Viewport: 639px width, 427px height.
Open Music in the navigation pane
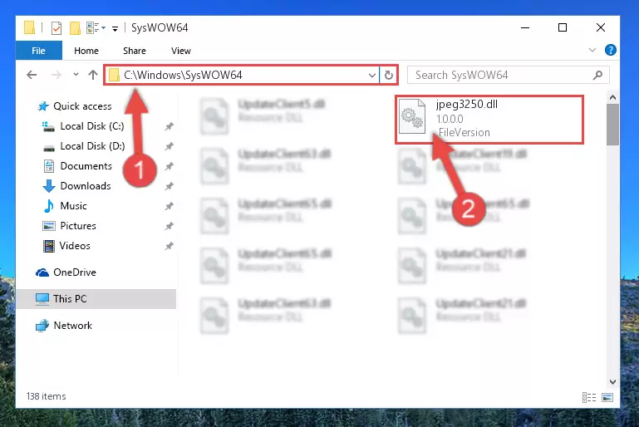(x=73, y=206)
